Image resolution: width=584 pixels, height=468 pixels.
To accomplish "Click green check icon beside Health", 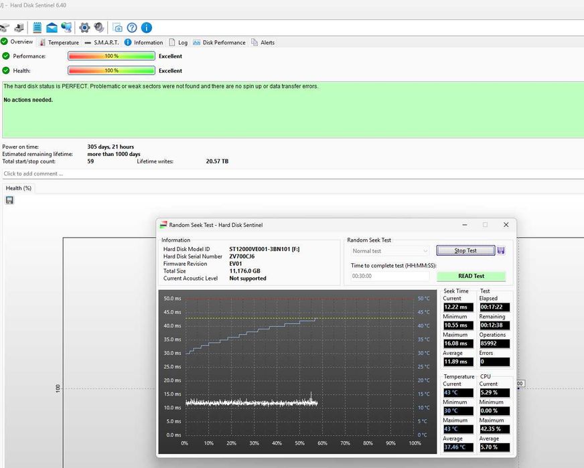I will 6,70.
